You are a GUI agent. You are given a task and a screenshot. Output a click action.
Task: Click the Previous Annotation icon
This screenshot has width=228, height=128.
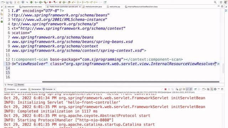(x=83, y=2)
